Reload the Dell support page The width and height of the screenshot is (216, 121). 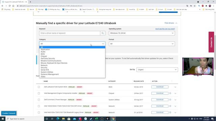10,6
